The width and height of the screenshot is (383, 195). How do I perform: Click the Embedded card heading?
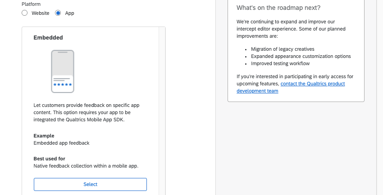click(48, 38)
